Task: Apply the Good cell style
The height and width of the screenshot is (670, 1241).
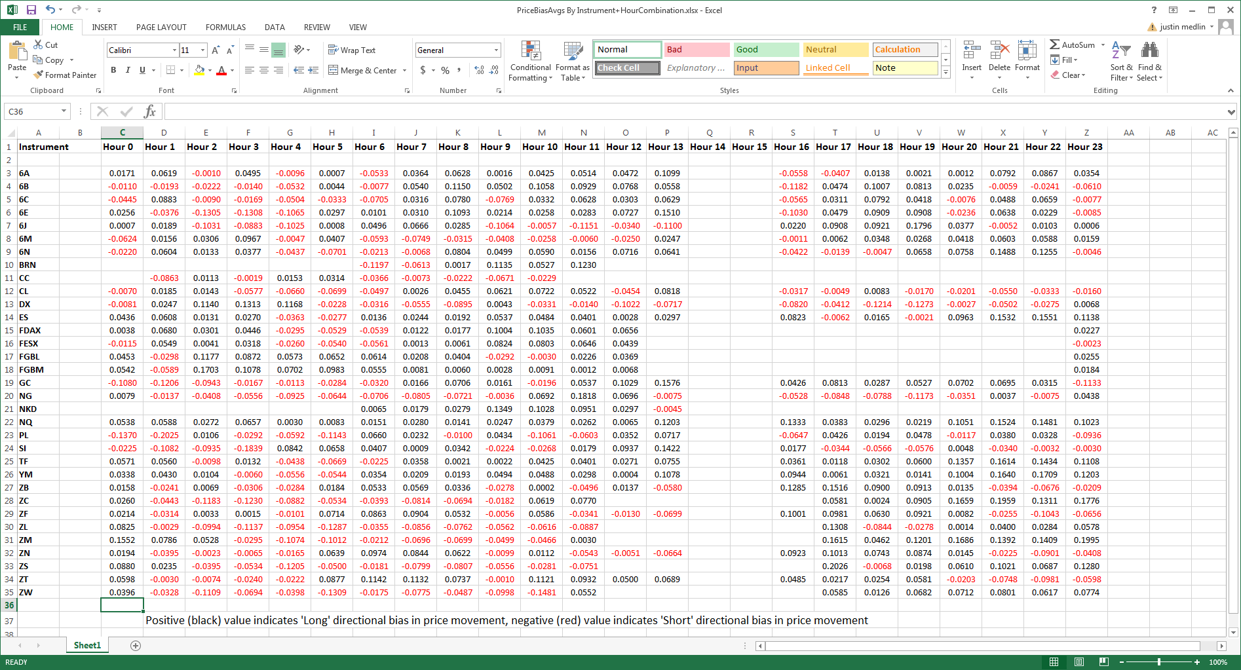Action: [x=767, y=50]
